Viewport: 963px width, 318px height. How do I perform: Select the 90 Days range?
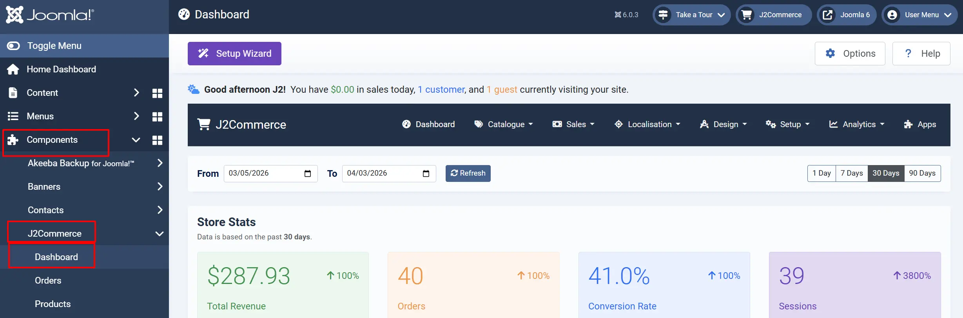(922, 173)
